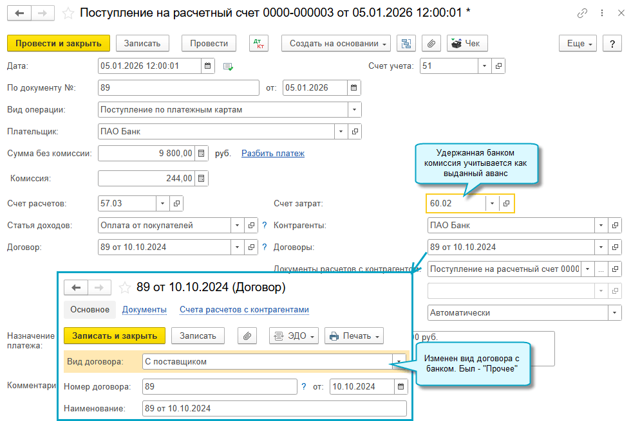The width and height of the screenshot is (631, 421).
Task: Switch to the Основное tab
Action: [x=89, y=310]
